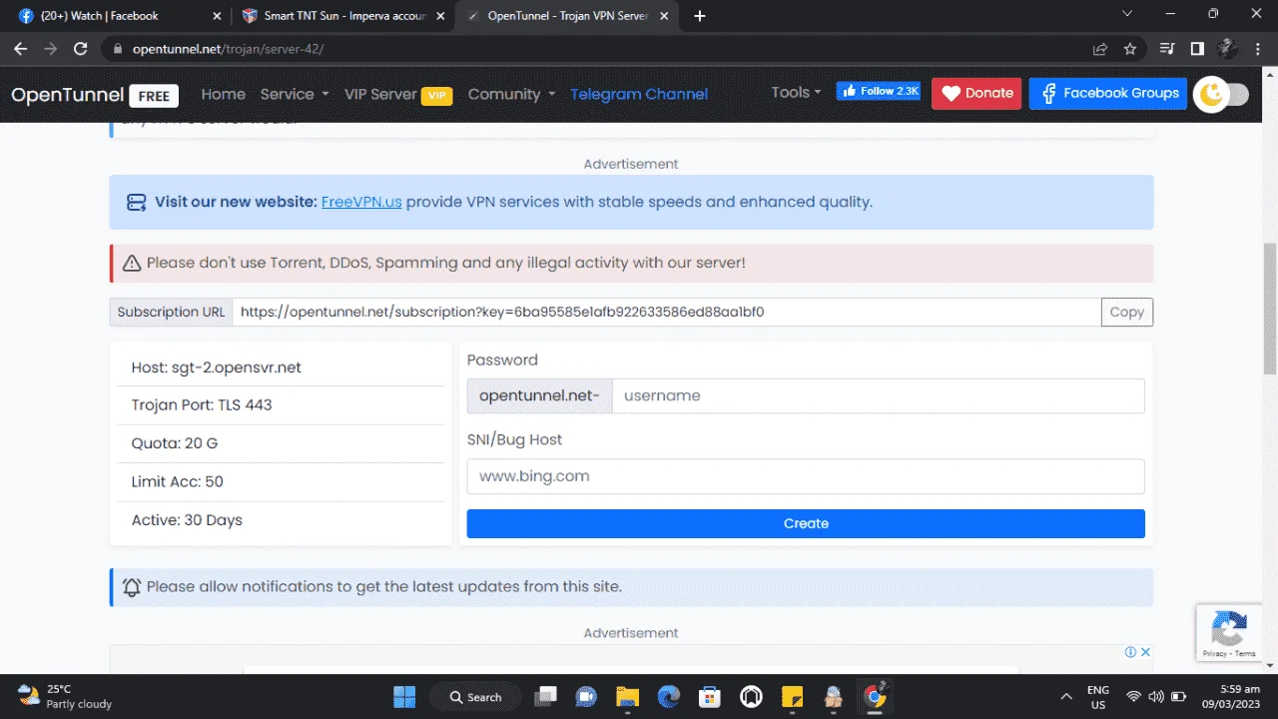Close the Smart TNT Sun tab
The height and width of the screenshot is (719, 1278).
click(x=440, y=16)
